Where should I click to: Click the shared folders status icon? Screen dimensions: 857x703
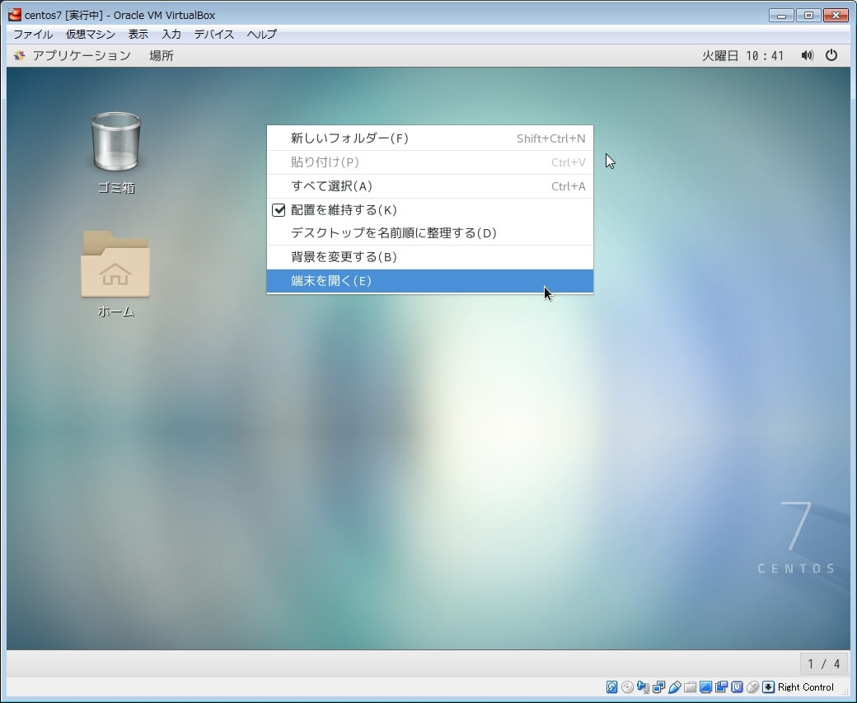pyautogui.click(x=690, y=687)
